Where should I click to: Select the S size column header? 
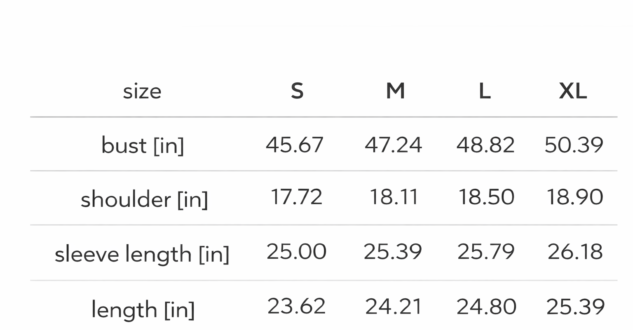[x=297, y=91]
